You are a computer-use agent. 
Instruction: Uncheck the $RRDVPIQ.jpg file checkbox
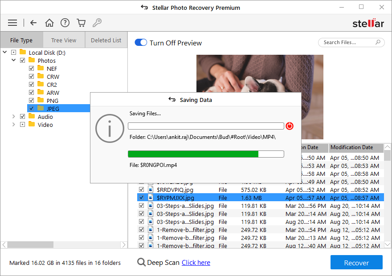pos(141,190)
